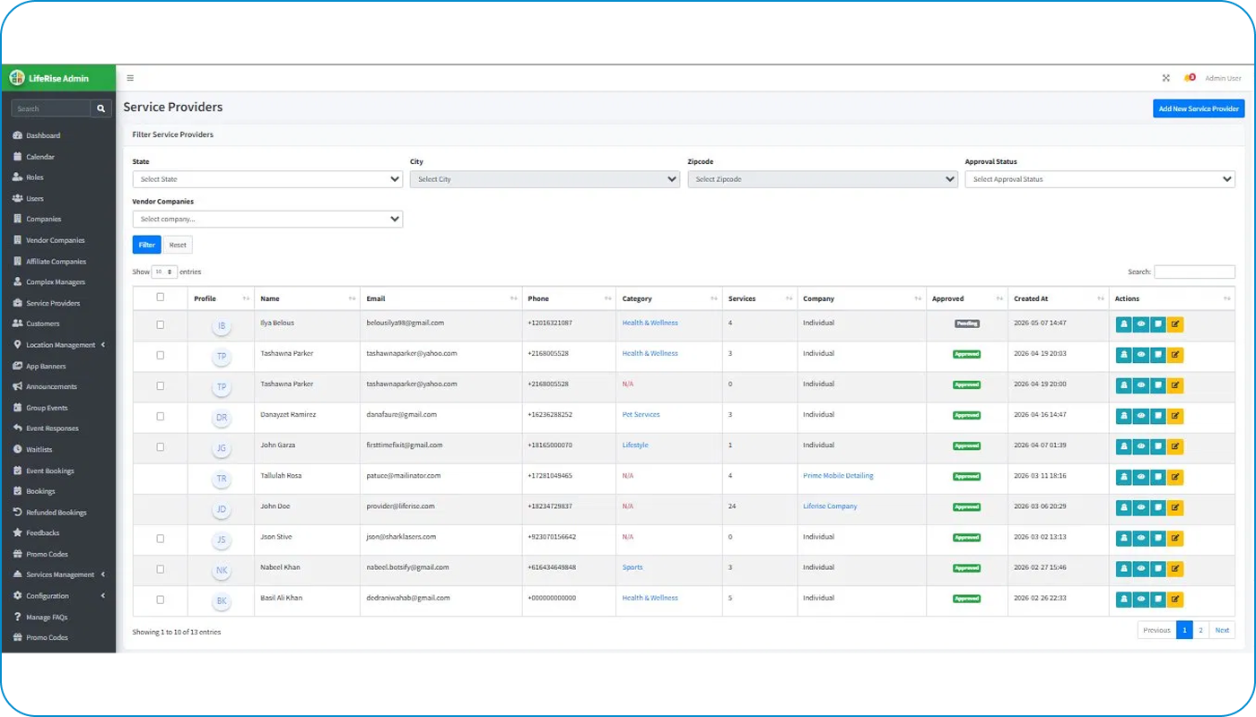Check the checkbox for Json Stive row
1256x717 pixels.
(161, 538)
